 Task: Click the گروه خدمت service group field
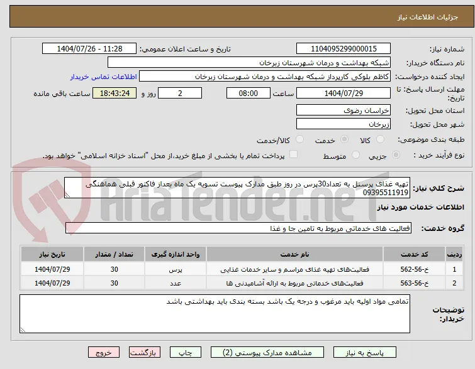click(238, 228)
